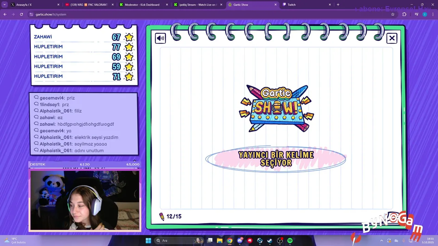Click gecemavi4's chat message "priz"
Image resolution: width=438 pixels, height=246 pixels.
(x=71, y=98)
